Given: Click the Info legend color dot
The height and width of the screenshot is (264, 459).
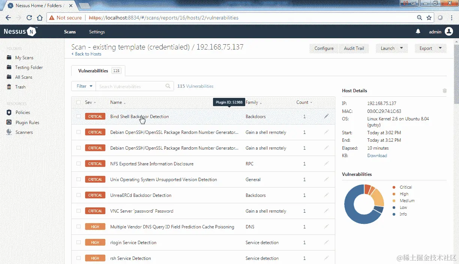Looking at the screenshot, I should pyautogui.click(x=394, y=214).
